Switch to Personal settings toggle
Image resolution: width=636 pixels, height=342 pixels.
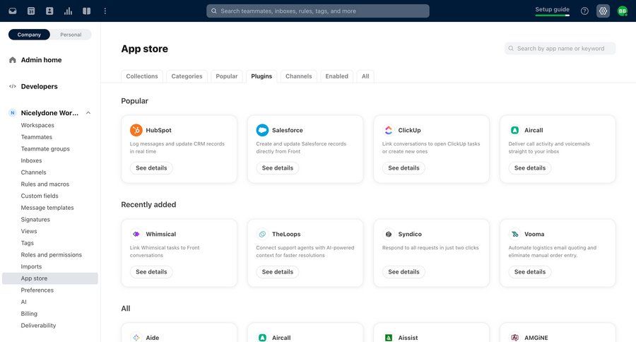[x=71, y=35]
